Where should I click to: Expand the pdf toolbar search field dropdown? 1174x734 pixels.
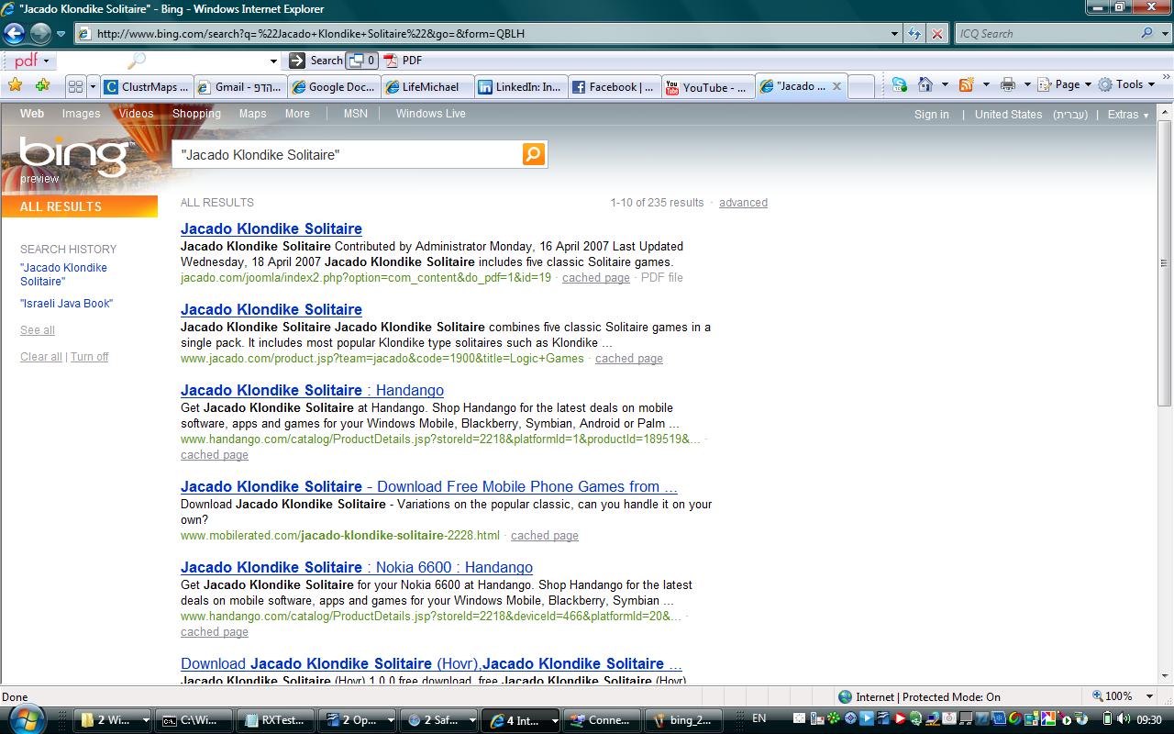(x=273, y=61)
